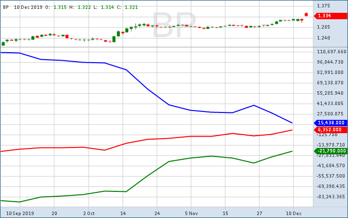Select the BP symbol label
Viewport: 348px width, 218px height.
point(6,7)
